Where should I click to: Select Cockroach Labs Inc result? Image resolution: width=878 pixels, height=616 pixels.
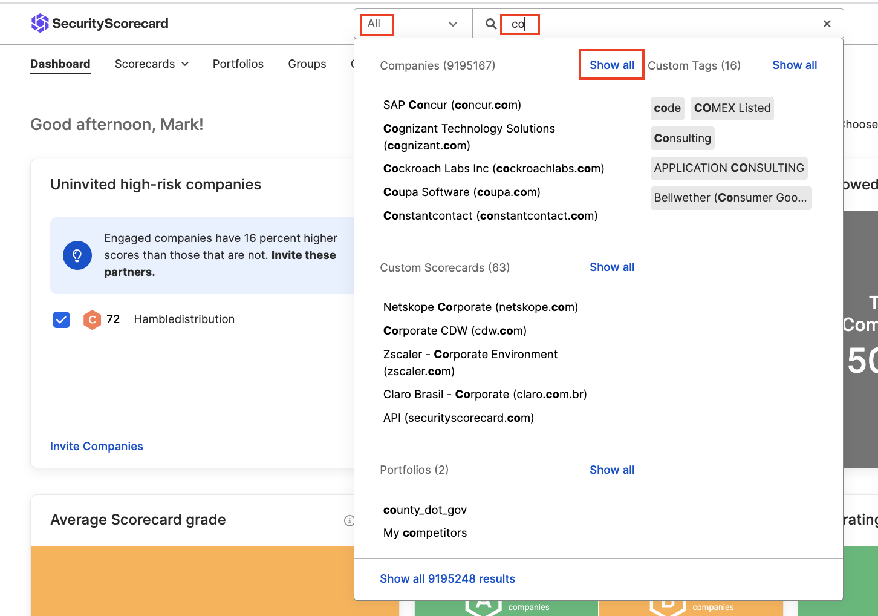pyautogui.click(x=494, y=168)
